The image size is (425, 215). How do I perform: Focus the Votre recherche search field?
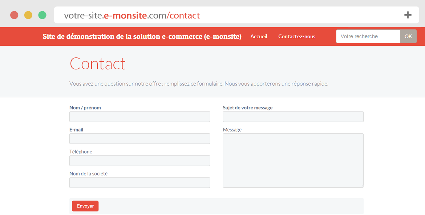click(x=368, y=36)
